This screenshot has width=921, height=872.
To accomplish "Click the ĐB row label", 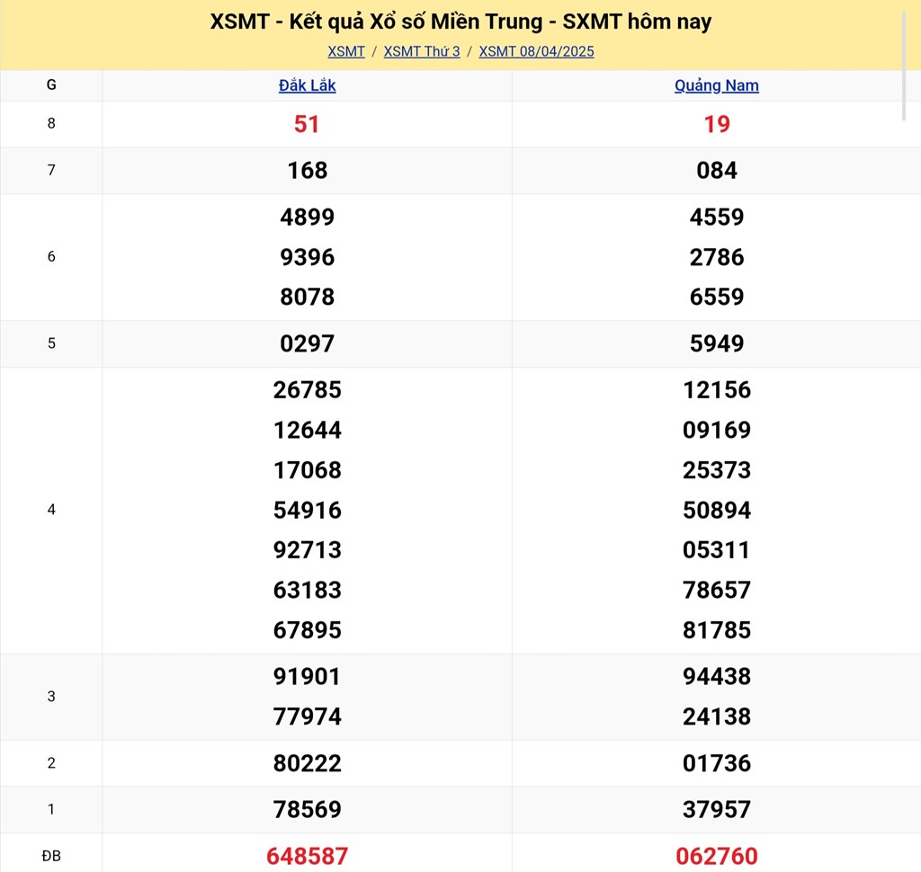I will [x=51, y=856].
